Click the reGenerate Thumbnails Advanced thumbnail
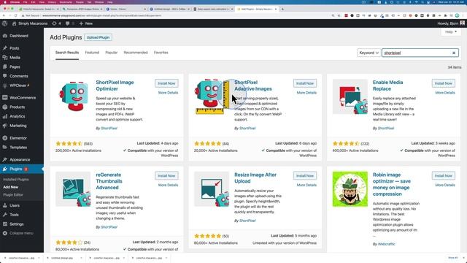Image resolution: width=467 pixels, height=263 pixels. tap(73, 189)
